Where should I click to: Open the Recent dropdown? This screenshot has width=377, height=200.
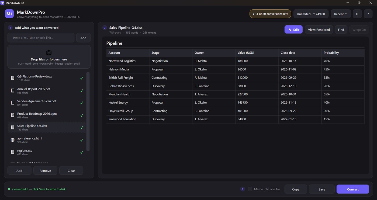pos(341,14)
